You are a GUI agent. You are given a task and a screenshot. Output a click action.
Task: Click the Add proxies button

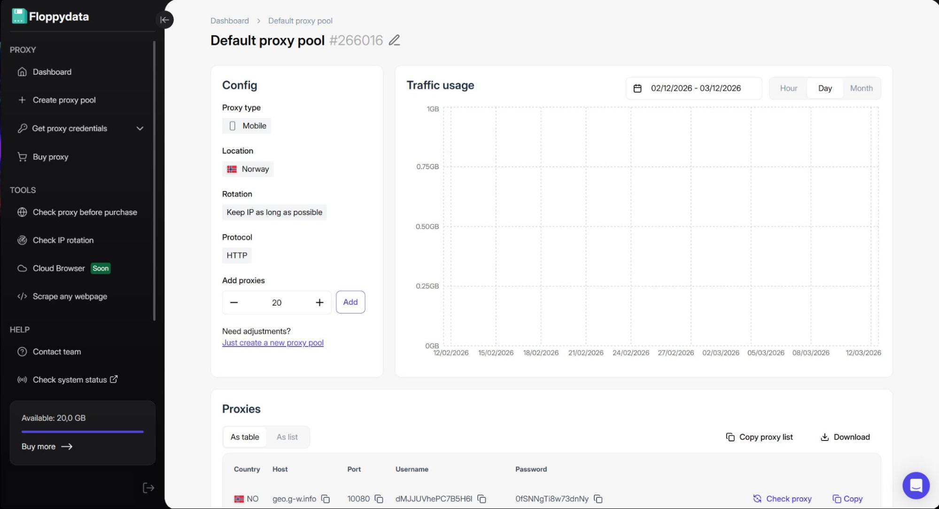tap(350, 302)
